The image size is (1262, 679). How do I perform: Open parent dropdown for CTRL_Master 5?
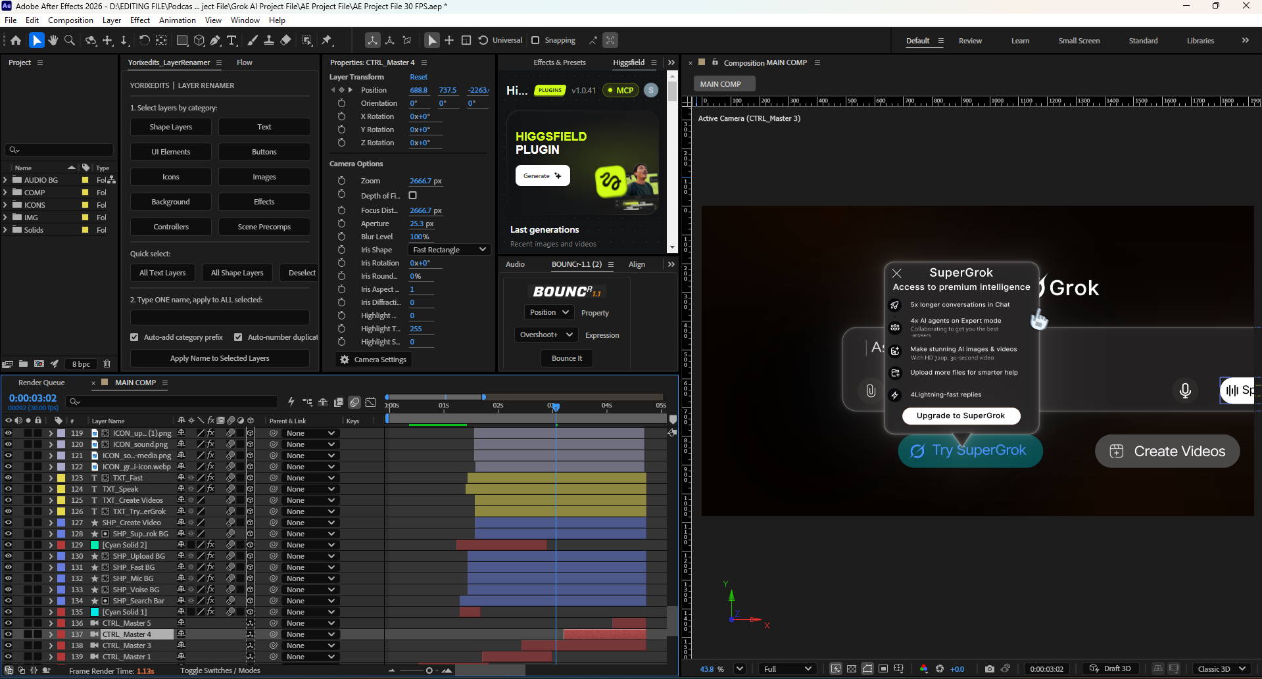[x=310, y=623]
